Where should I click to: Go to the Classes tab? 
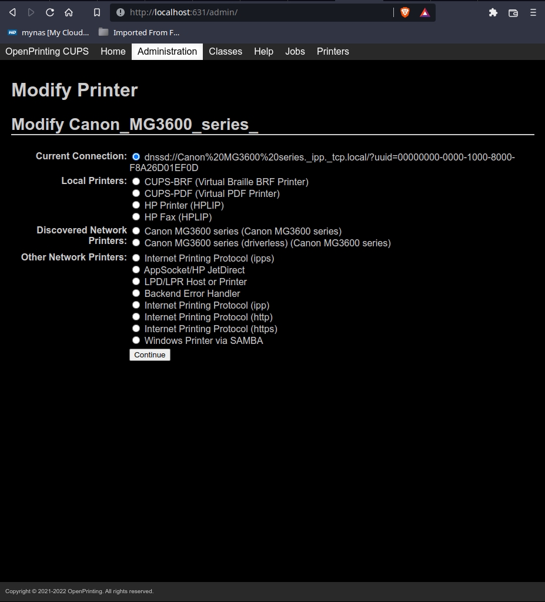click(225, 52)
